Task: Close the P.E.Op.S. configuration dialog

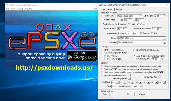Action: click(x=168, y=5)
